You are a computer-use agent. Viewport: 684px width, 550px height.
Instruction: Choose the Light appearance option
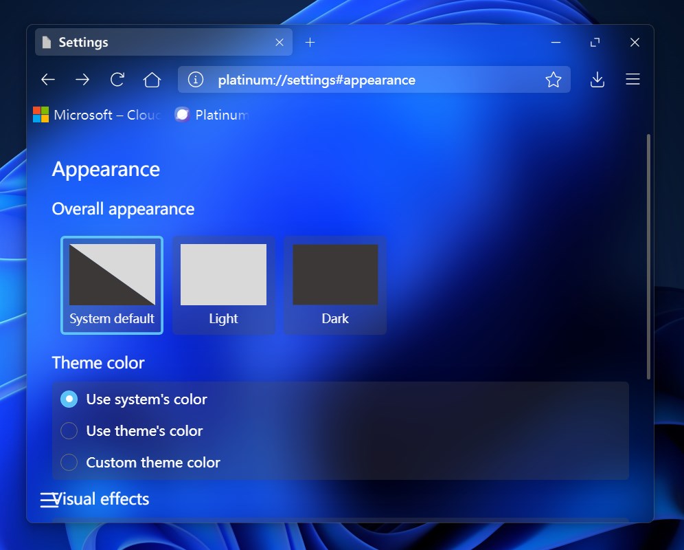[224, 285]
